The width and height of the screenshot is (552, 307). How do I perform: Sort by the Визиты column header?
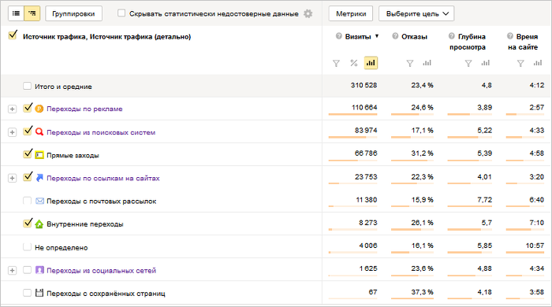coord(358,36)
